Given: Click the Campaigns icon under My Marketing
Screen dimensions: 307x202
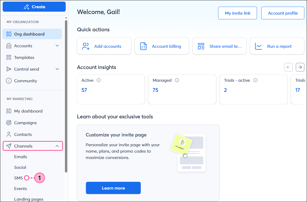Looking at the screenshot, I should 9,123.
